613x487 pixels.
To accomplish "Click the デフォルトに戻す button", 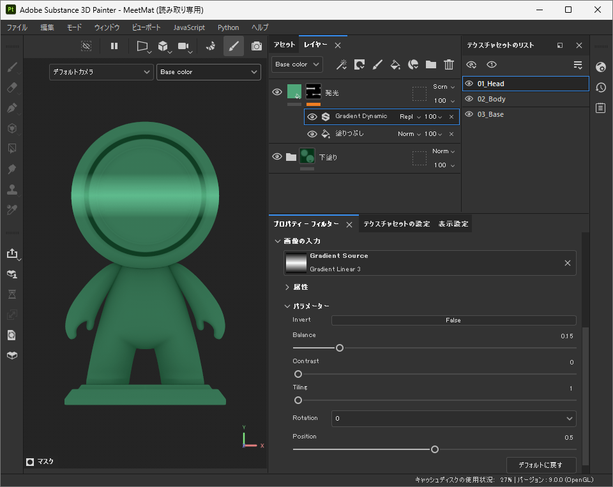I will click(541, 465).
